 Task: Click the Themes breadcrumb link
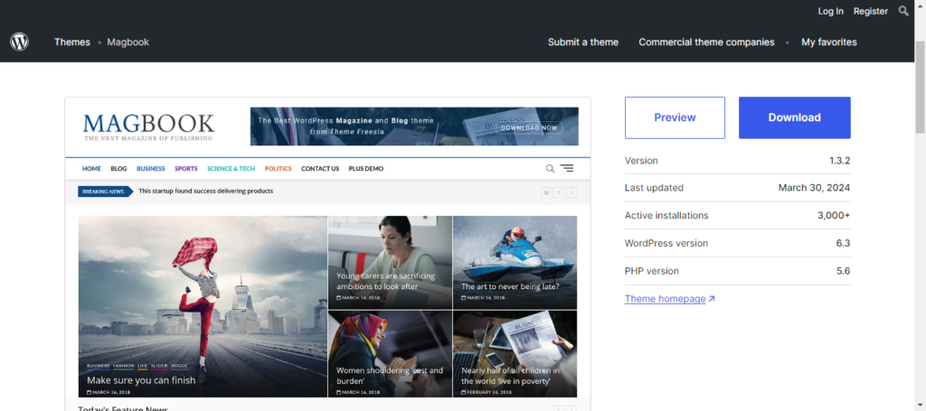(x=72, y=42)
